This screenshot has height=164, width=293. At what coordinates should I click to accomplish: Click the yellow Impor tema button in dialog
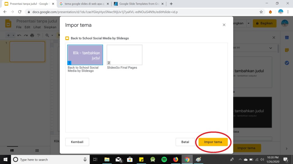213,142
